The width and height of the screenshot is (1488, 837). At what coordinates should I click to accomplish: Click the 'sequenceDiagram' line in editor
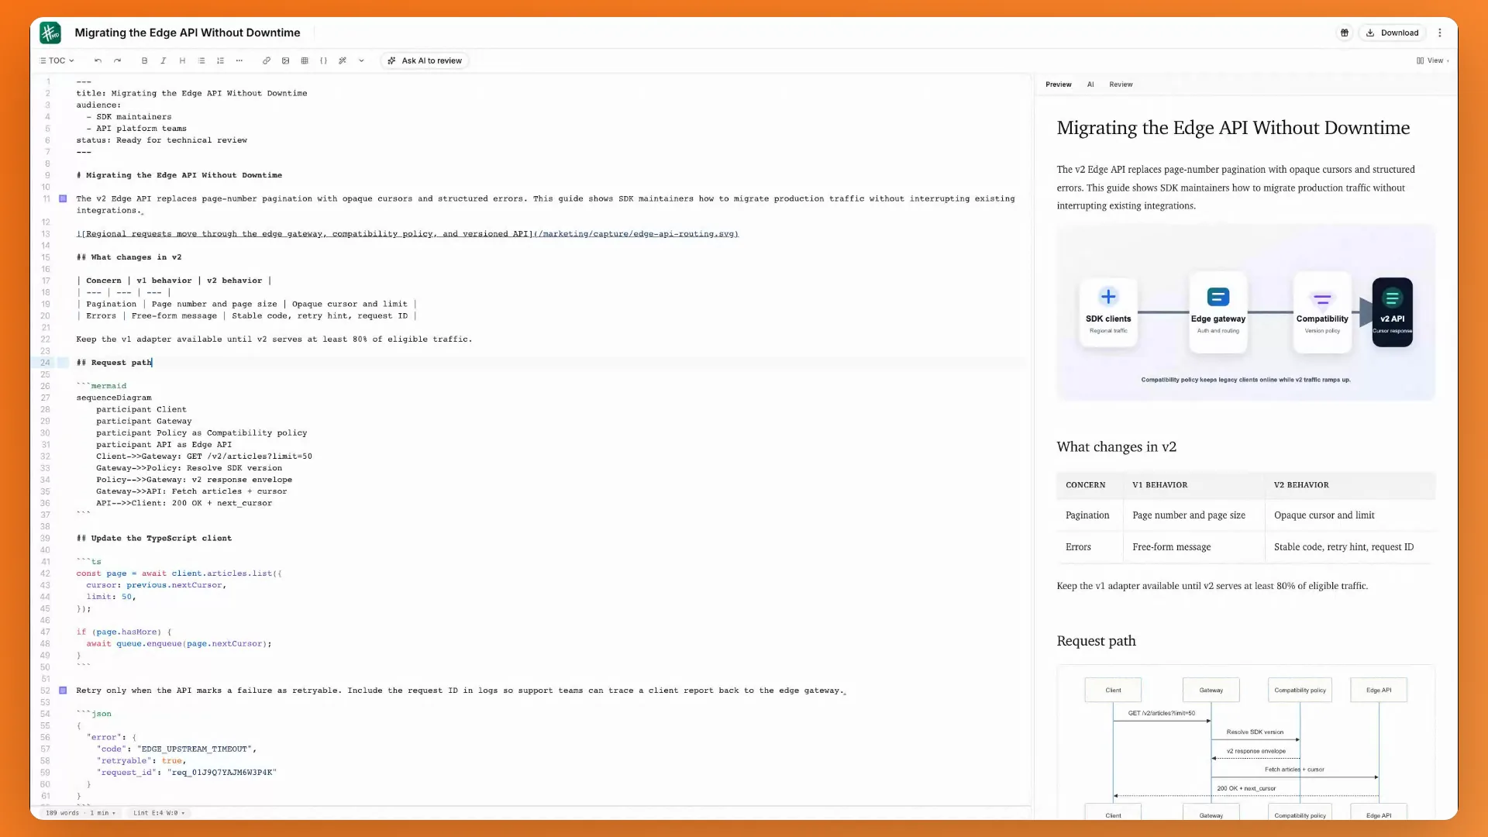tap(114, 398)
